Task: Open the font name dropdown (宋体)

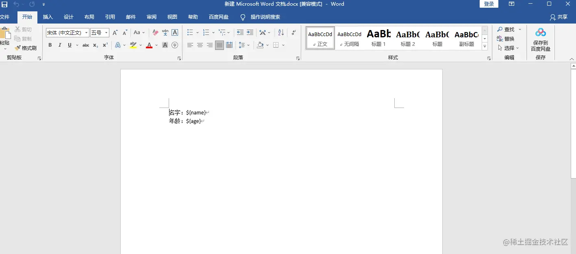Action: coord(87,33)
